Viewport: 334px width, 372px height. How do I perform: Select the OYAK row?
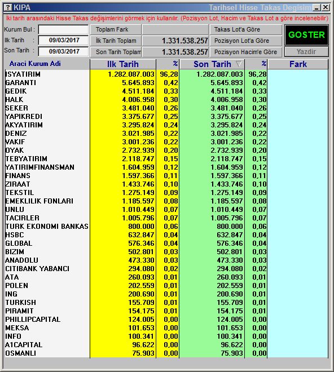click(x=166, y=150)
